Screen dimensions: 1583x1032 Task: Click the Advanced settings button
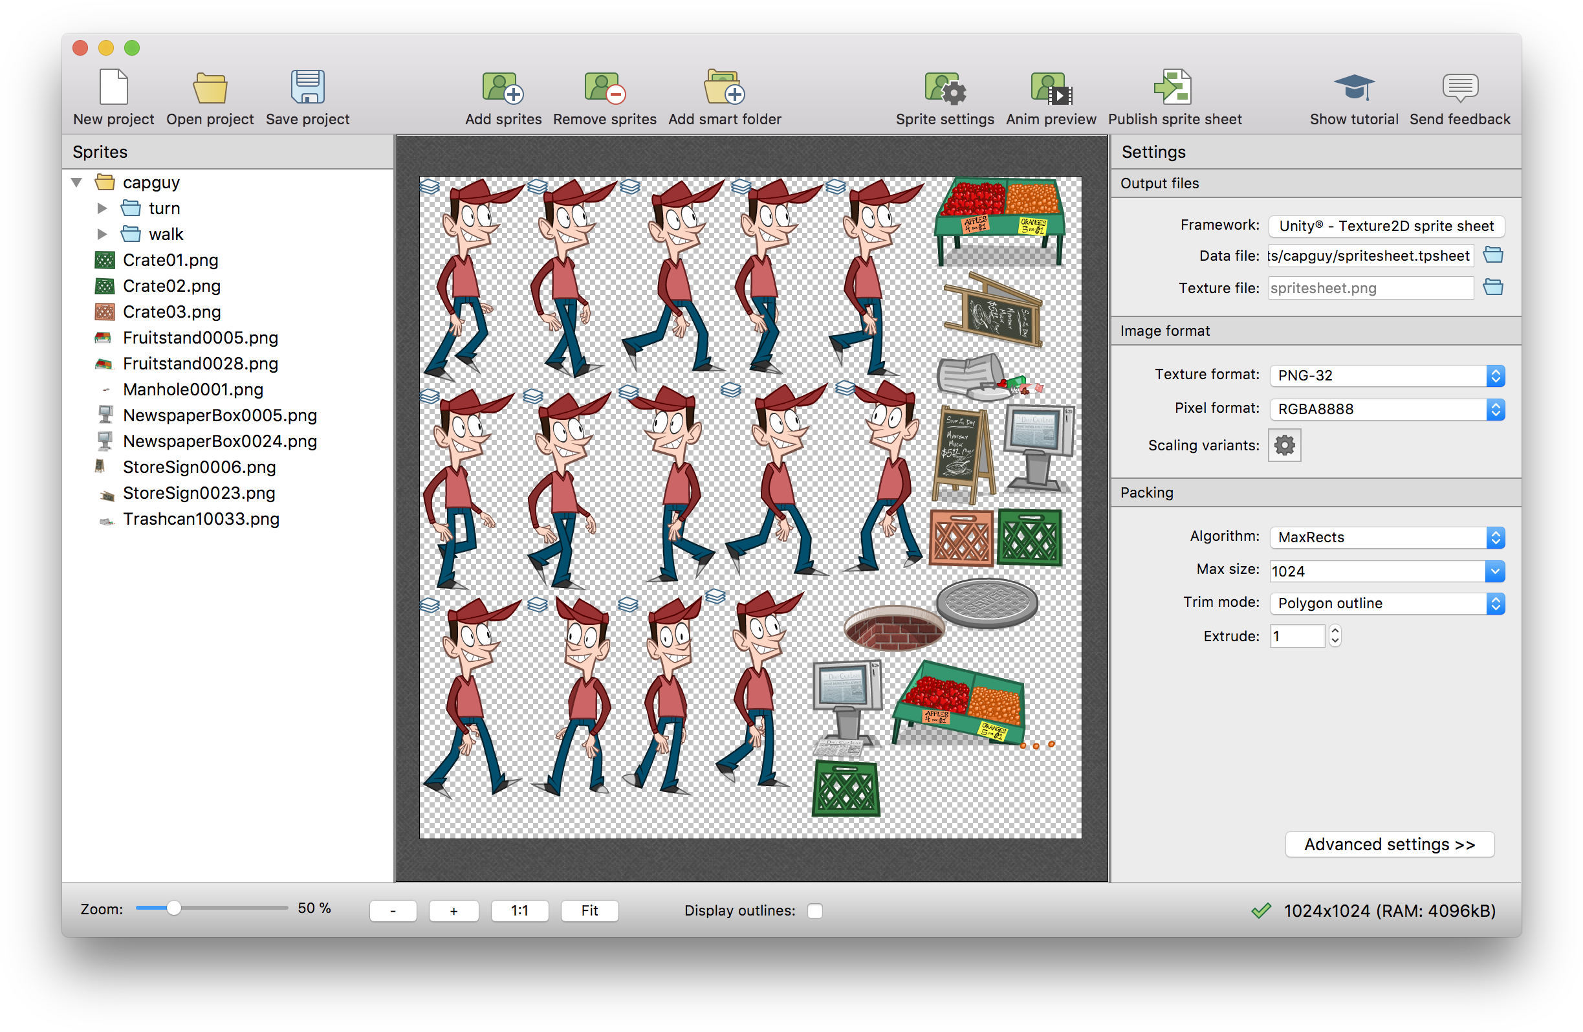pyautogui.click(x=1390, y=844)
